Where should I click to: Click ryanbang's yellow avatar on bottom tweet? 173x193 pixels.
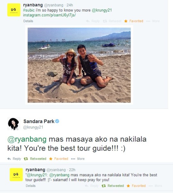[16, 174]
